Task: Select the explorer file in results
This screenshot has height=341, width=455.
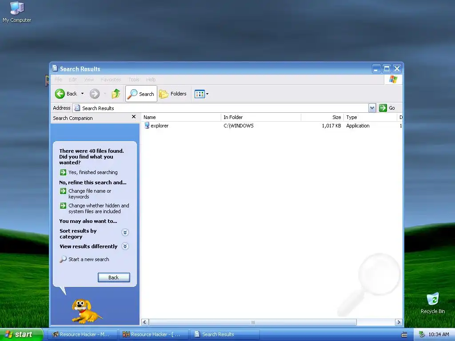Action: [156, 126]
